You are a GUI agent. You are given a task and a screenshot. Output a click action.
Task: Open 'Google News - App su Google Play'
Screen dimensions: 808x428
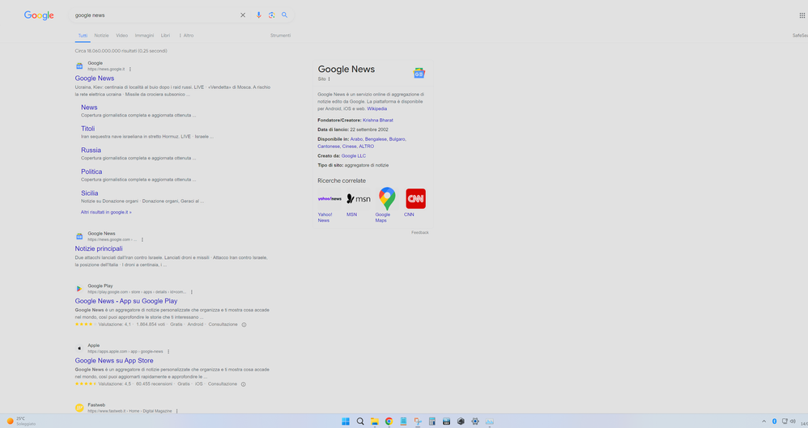[126, 301]
